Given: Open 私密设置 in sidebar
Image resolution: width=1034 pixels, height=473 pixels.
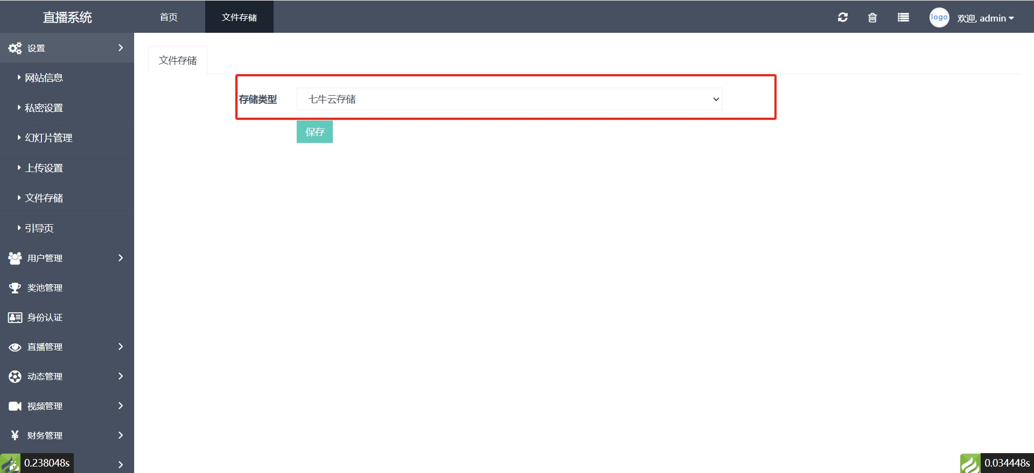Looking at the screenshot, I should coord(44,108).
